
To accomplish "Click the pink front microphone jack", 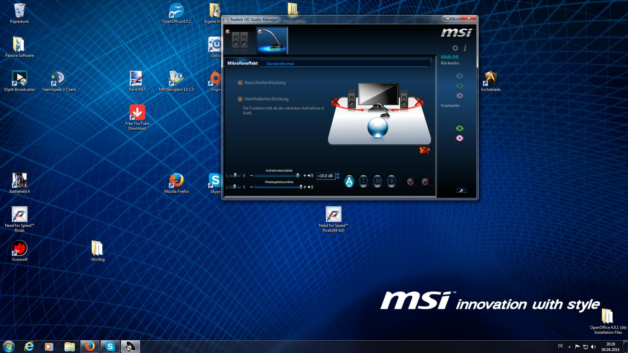I will click(459, 138).
